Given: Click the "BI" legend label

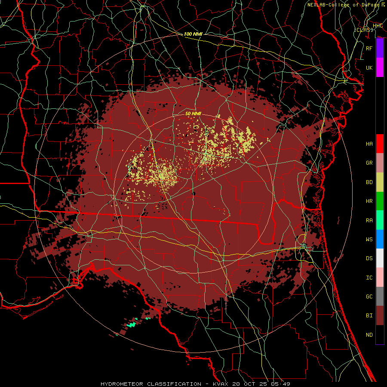Looking at the screenshot, I should pos(369,316).
